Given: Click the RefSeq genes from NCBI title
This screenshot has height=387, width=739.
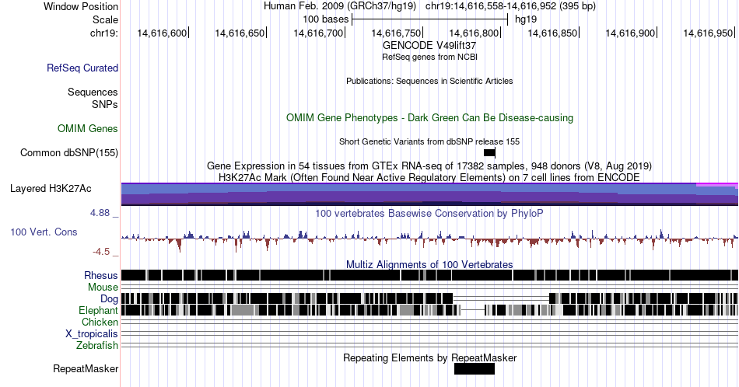Looking at the screenshot, I should pos(429,57).
